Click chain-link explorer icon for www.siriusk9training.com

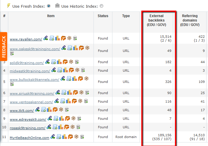tap(58, 92)
